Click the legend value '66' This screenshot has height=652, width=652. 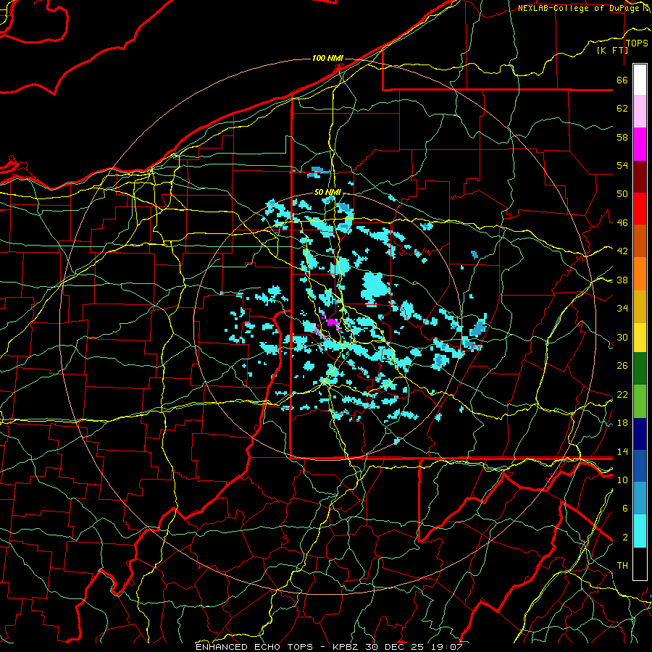(x=622, y=80)
